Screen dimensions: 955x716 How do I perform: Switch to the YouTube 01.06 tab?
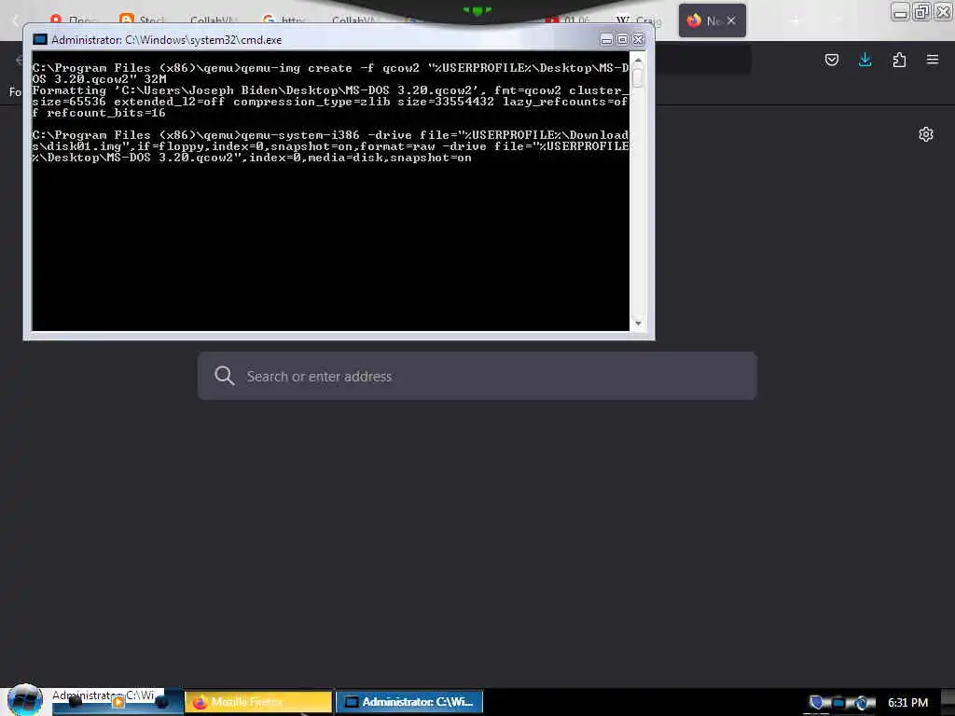(x=568, y=21)
